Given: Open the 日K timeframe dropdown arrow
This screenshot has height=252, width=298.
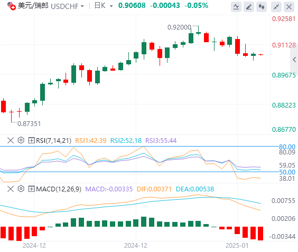Looking at the screenshot, I should [111, 6].
